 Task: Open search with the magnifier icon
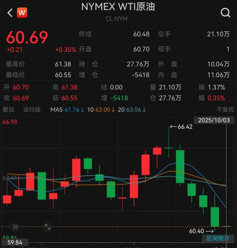tap(225, 13)
